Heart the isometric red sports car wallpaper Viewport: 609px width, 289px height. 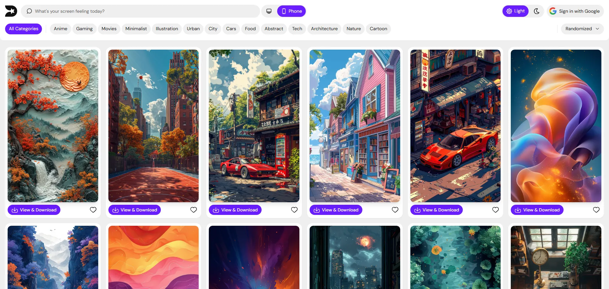click(496, 210)
